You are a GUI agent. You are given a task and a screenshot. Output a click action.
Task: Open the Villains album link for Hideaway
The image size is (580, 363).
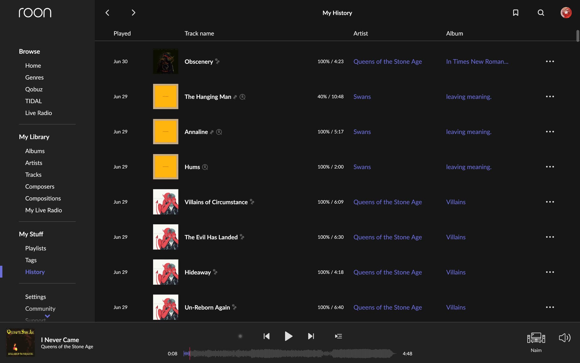(456, 272)
